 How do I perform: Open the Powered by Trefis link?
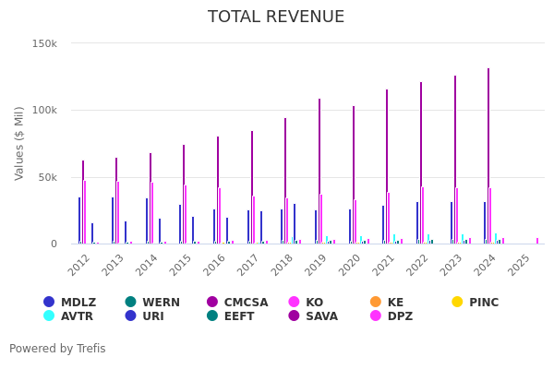[x=57, y=349]
